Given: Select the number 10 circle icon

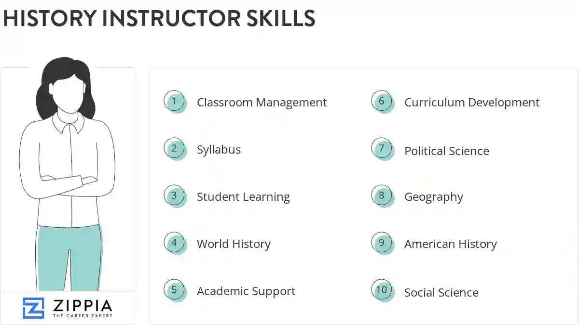Looking at the screenshot, I should 382,290.
